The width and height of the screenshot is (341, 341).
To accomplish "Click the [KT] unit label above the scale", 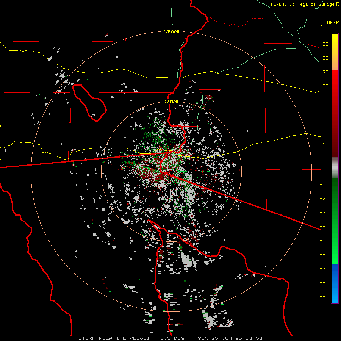I will [323, 26].
